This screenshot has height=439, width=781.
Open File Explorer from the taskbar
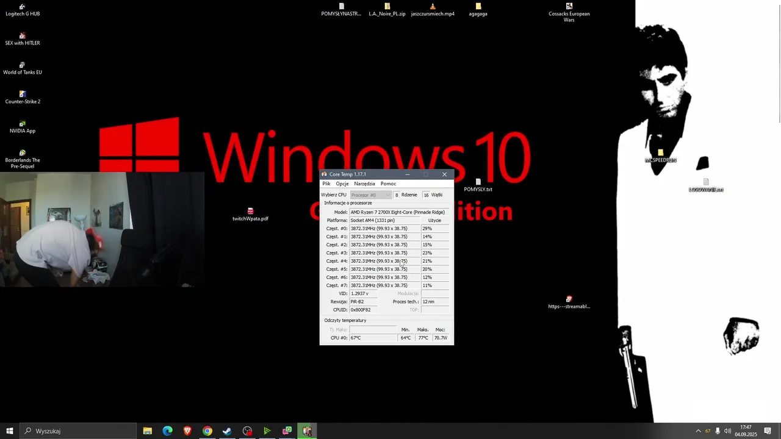point(147,431)
